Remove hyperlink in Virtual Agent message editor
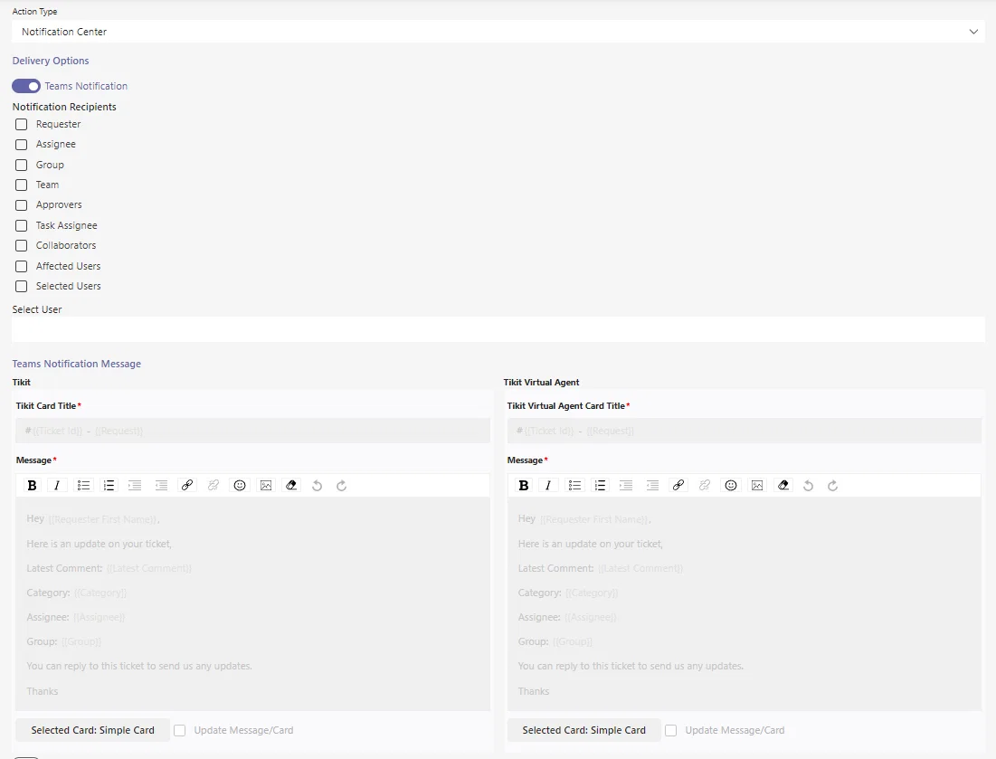 coord(705,485)
